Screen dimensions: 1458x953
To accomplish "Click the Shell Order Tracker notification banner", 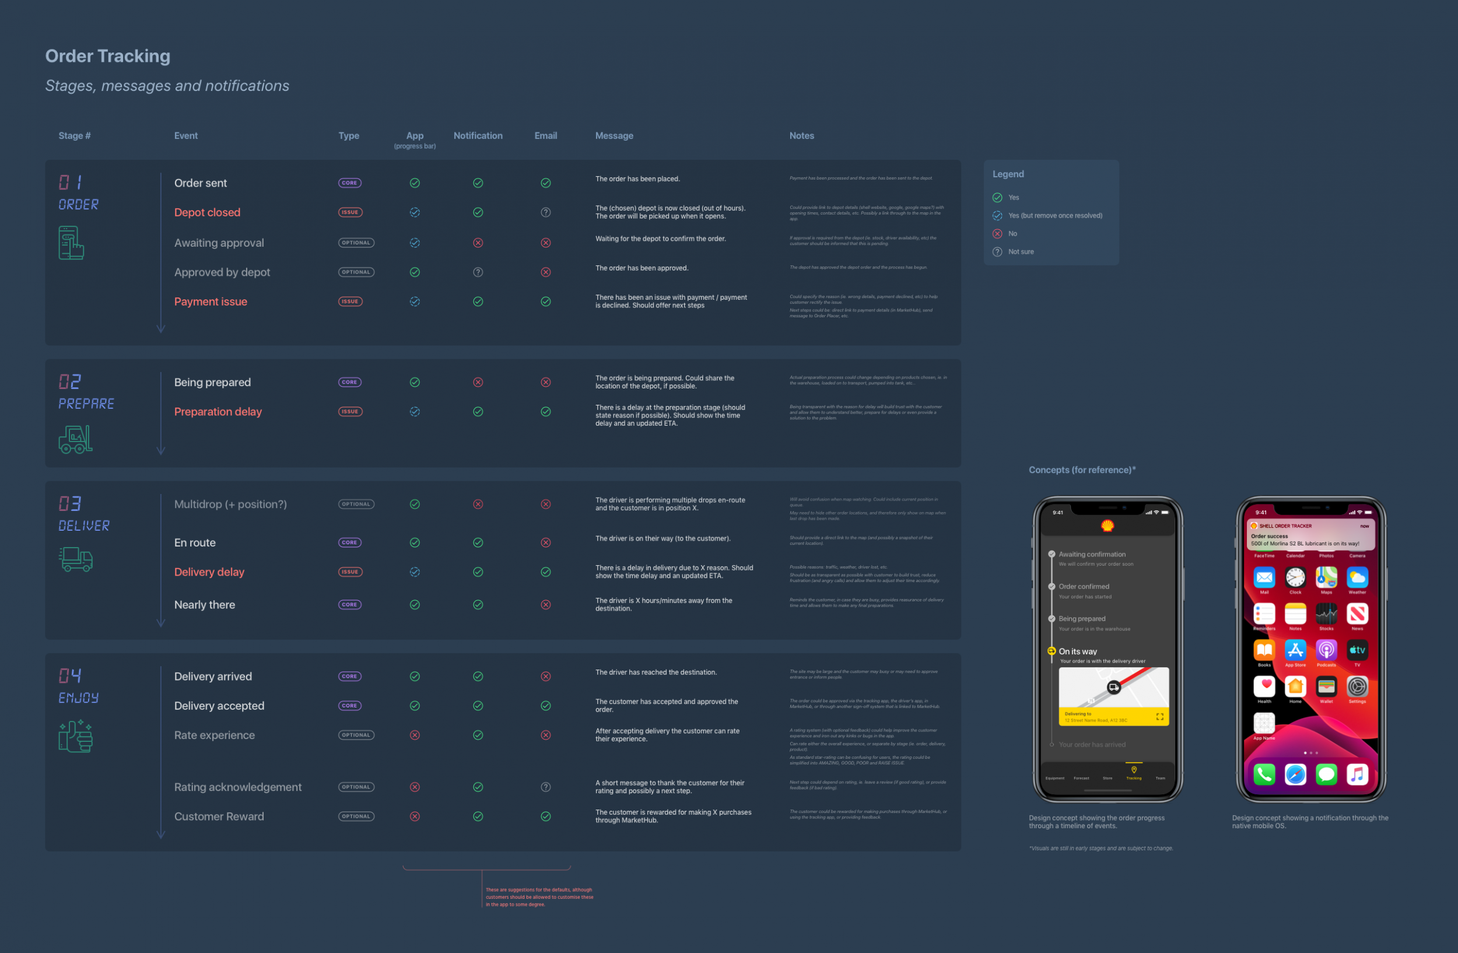I will (1310, 535).
